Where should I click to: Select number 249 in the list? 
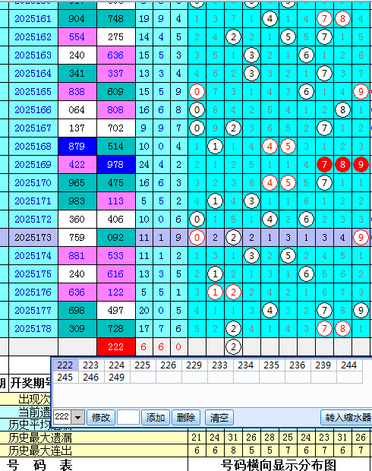[x=116, y=377]
